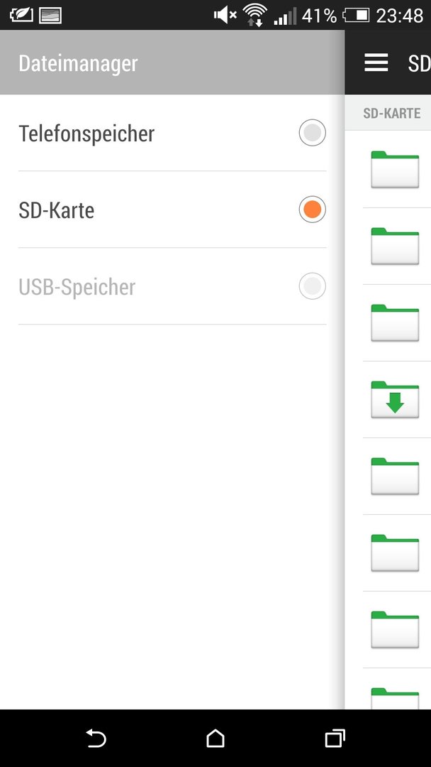
Task: Open the folder directly below the download folder
Action: 395,477
